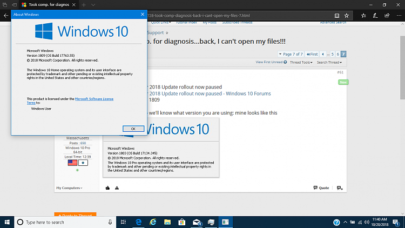Open Microsoft Store from the taskbar

point(182,222)
